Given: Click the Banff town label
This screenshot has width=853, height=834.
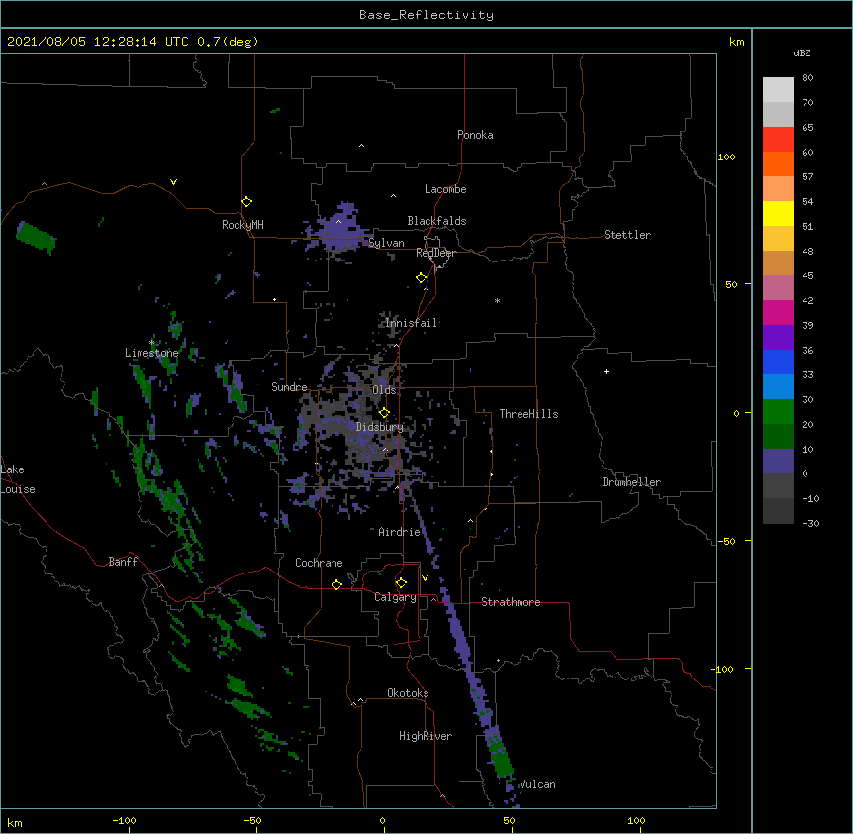Looking at the screenshot, I should (x=123, y=562).
